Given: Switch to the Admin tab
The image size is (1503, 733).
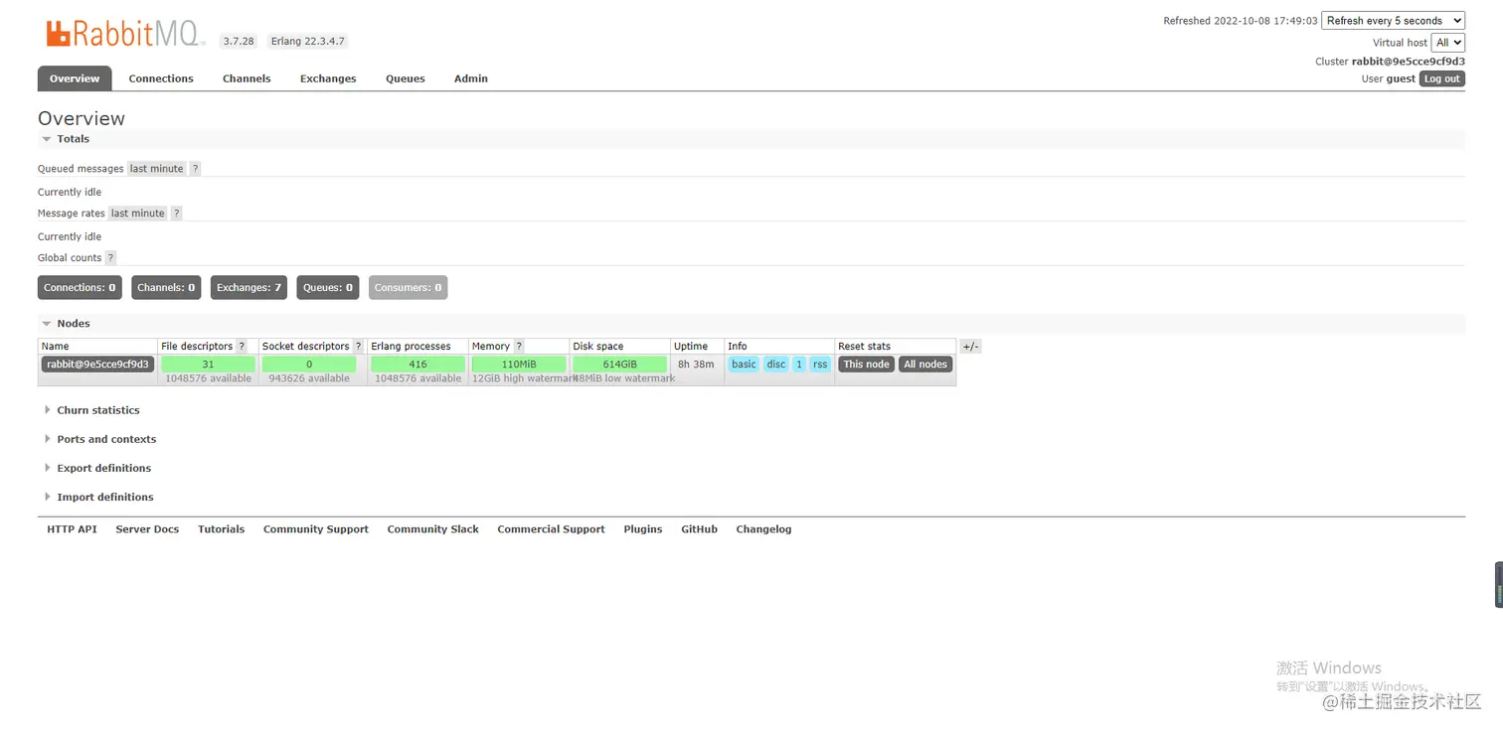Looking at the screenshot, I should tap(471, 78).
